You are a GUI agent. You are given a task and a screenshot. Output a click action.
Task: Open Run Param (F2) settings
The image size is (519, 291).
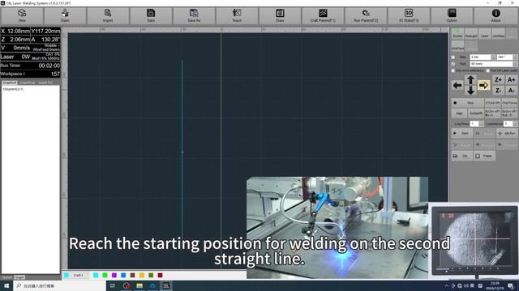(x=366, y=15)
